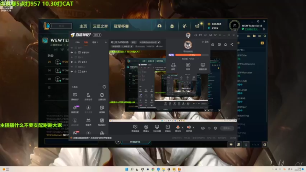Toggle lock on 不要功利 layer
Viewport: 306px width, 172px height.
click(75, 52)
